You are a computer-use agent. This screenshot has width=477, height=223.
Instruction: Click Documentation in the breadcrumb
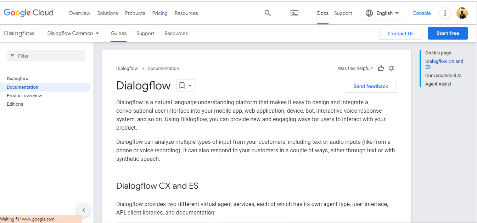point(163,69)
